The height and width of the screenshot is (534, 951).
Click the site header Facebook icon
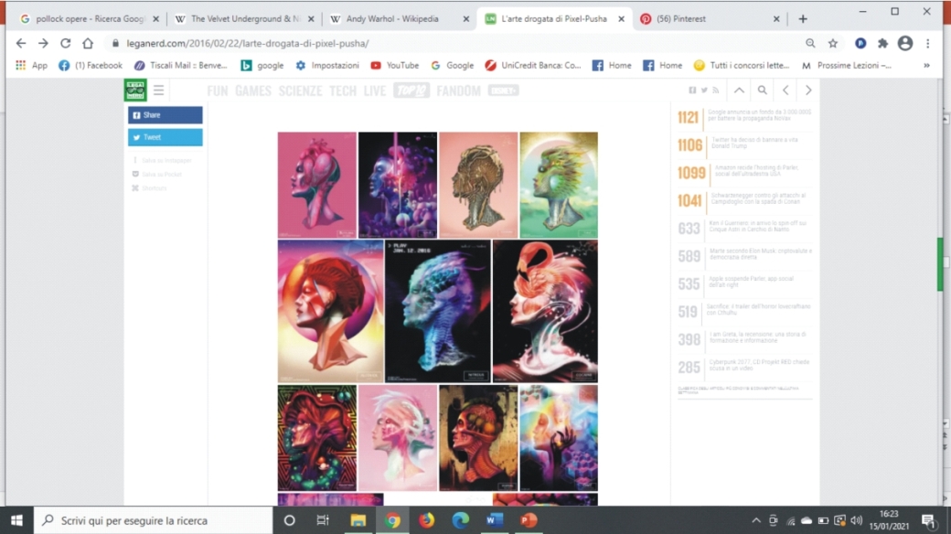click(x=692, y=91)
